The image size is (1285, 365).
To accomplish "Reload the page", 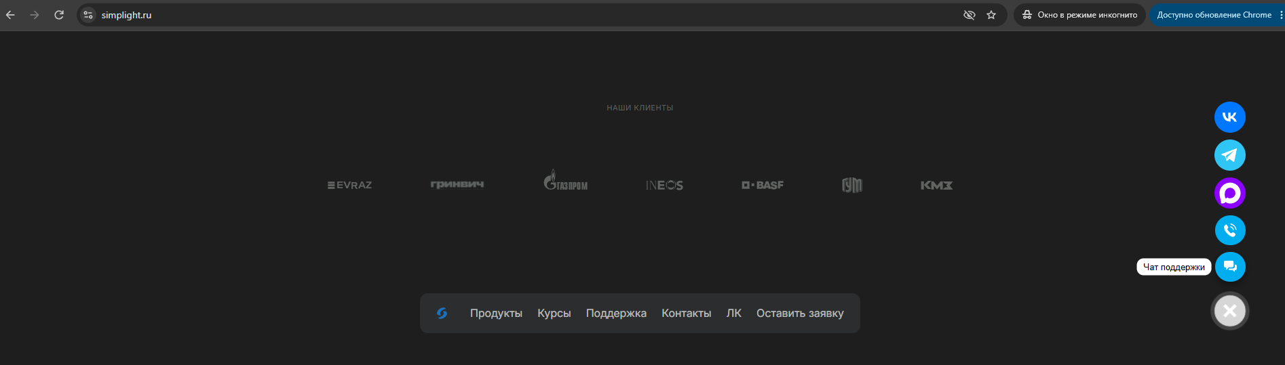I will click(59, 15).
